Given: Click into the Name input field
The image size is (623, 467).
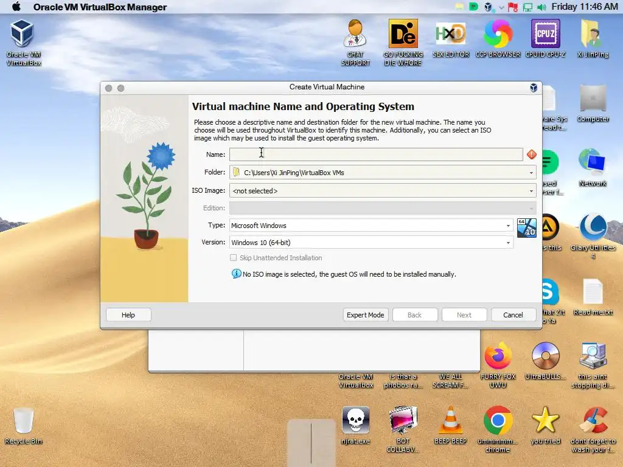Looking at the screenshot, I should point(376,154).
